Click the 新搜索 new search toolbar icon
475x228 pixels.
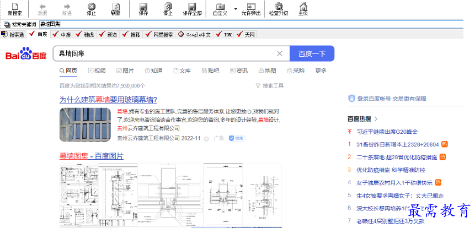coord(14,9)
